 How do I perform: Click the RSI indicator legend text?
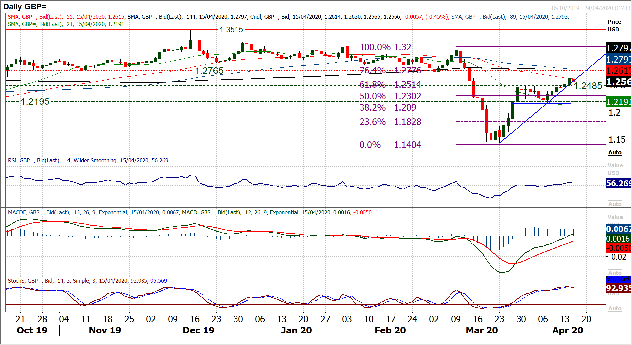click(88, 160)
